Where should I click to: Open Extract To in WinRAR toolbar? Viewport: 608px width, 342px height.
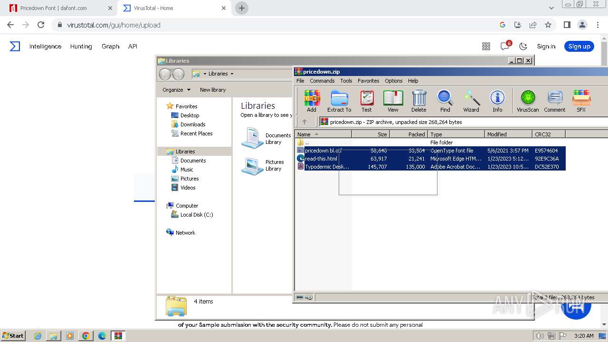339,101
